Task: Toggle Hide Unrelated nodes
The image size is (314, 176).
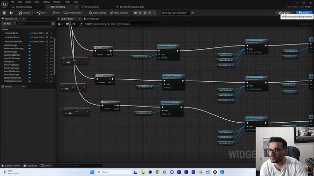Action: click(73, 13)
